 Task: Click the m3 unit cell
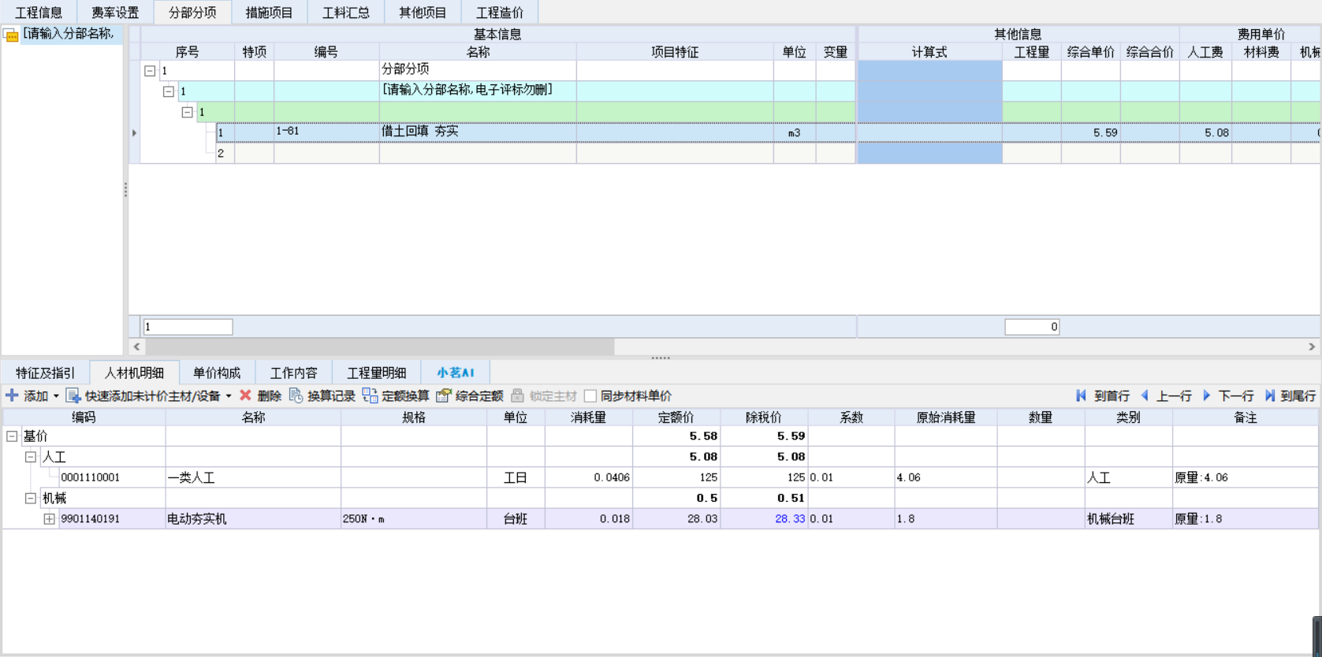pyautogui.click(x=794, y=132)
